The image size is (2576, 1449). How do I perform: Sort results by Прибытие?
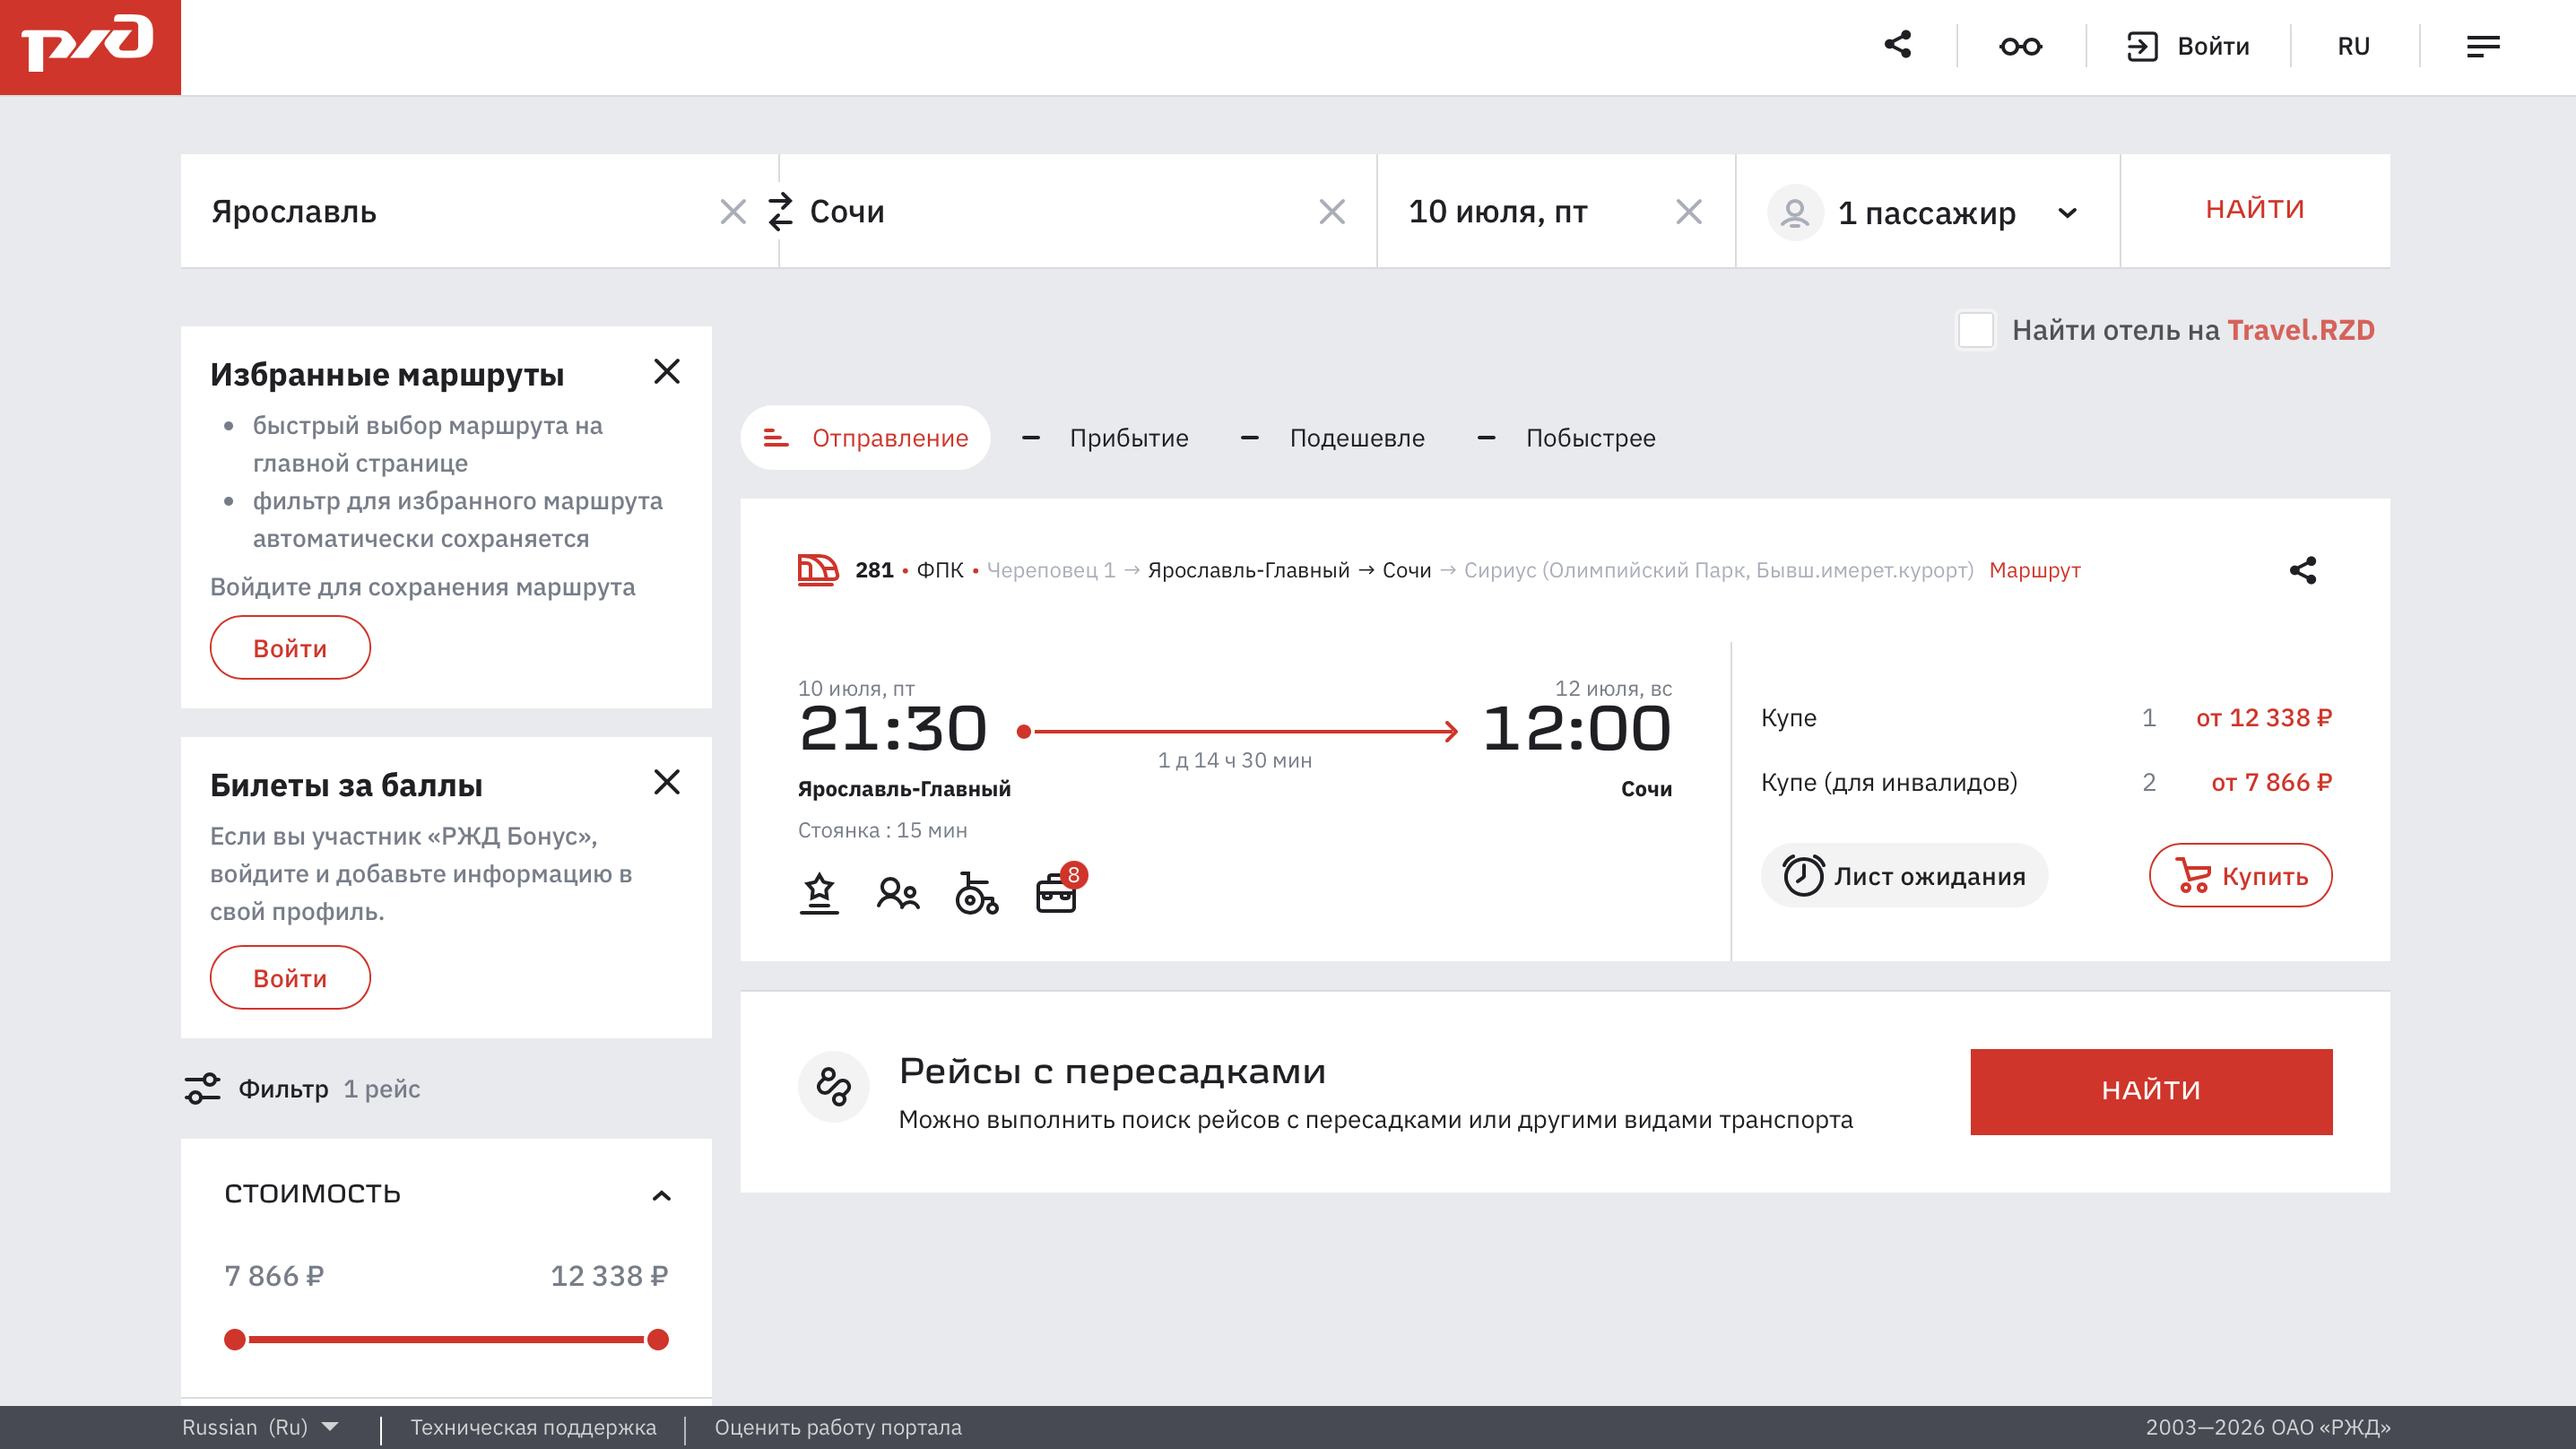pyautogui.click(x=1128, y=438)
